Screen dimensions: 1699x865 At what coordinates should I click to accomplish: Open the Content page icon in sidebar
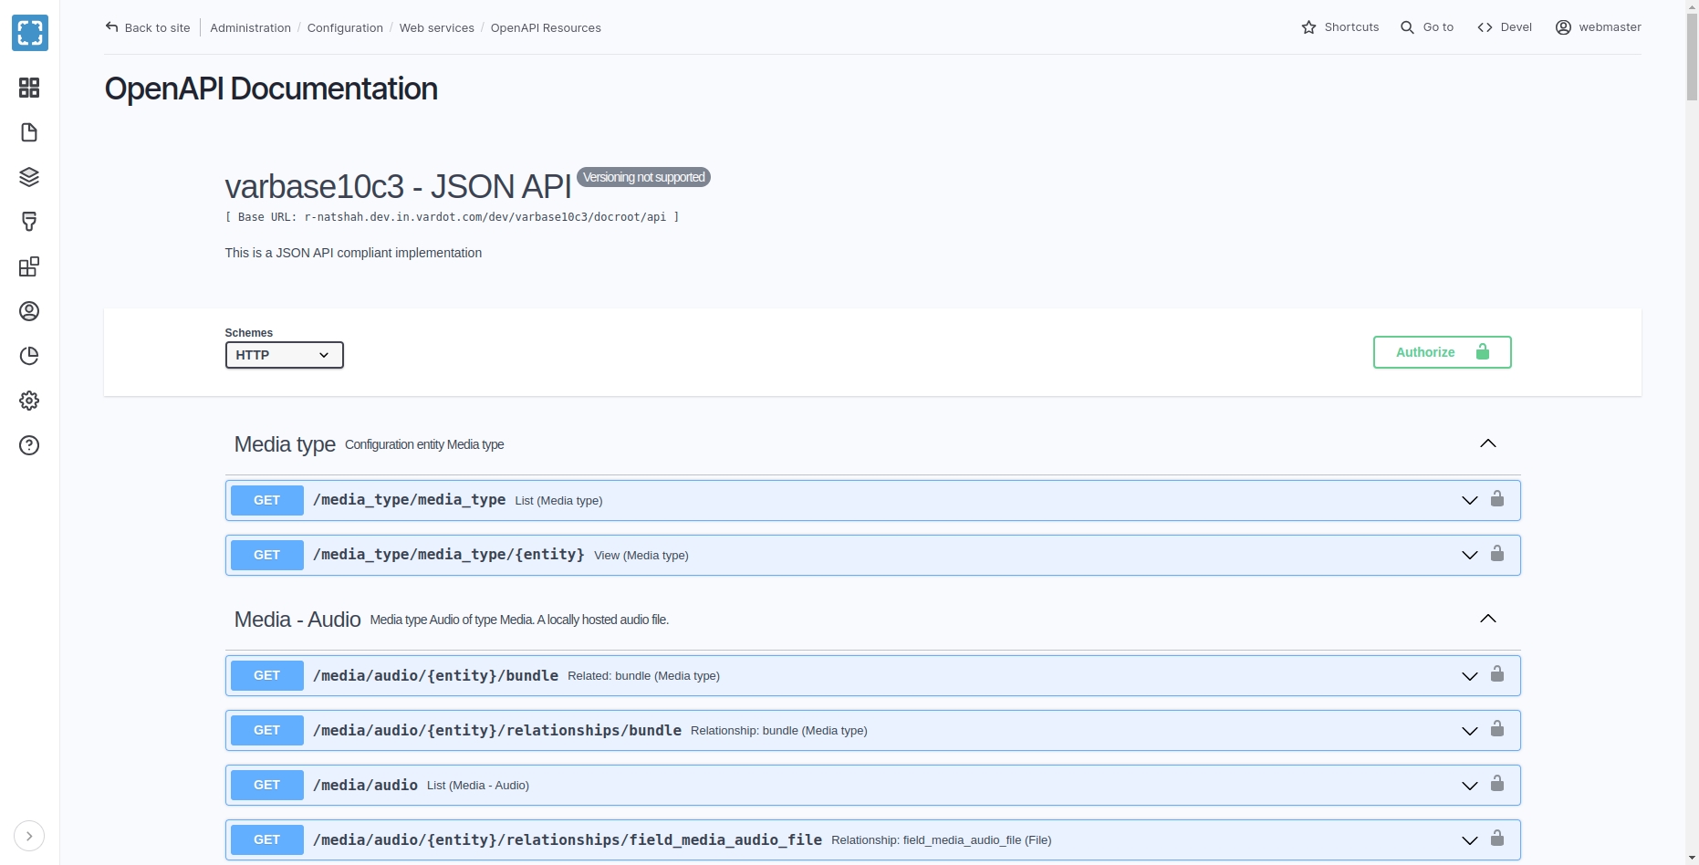click(x=29, y=132)
